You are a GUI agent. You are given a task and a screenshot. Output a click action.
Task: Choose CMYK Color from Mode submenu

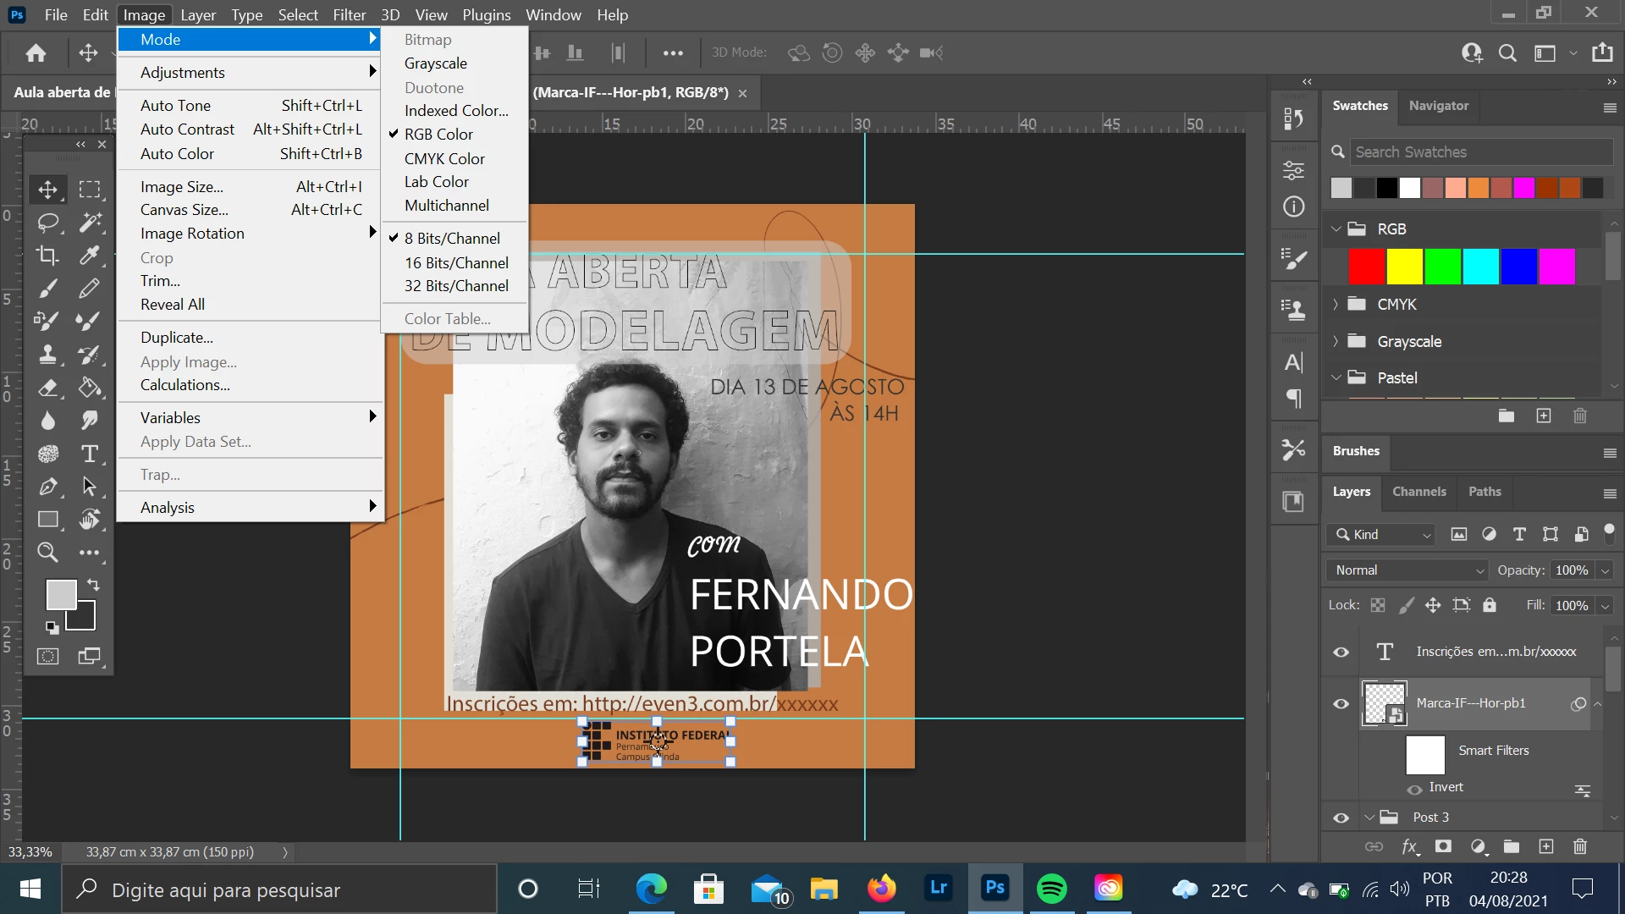pyautogui.click(x=444, y=158)
